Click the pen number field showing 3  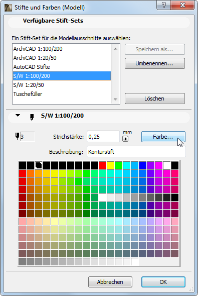pos(27,137)
